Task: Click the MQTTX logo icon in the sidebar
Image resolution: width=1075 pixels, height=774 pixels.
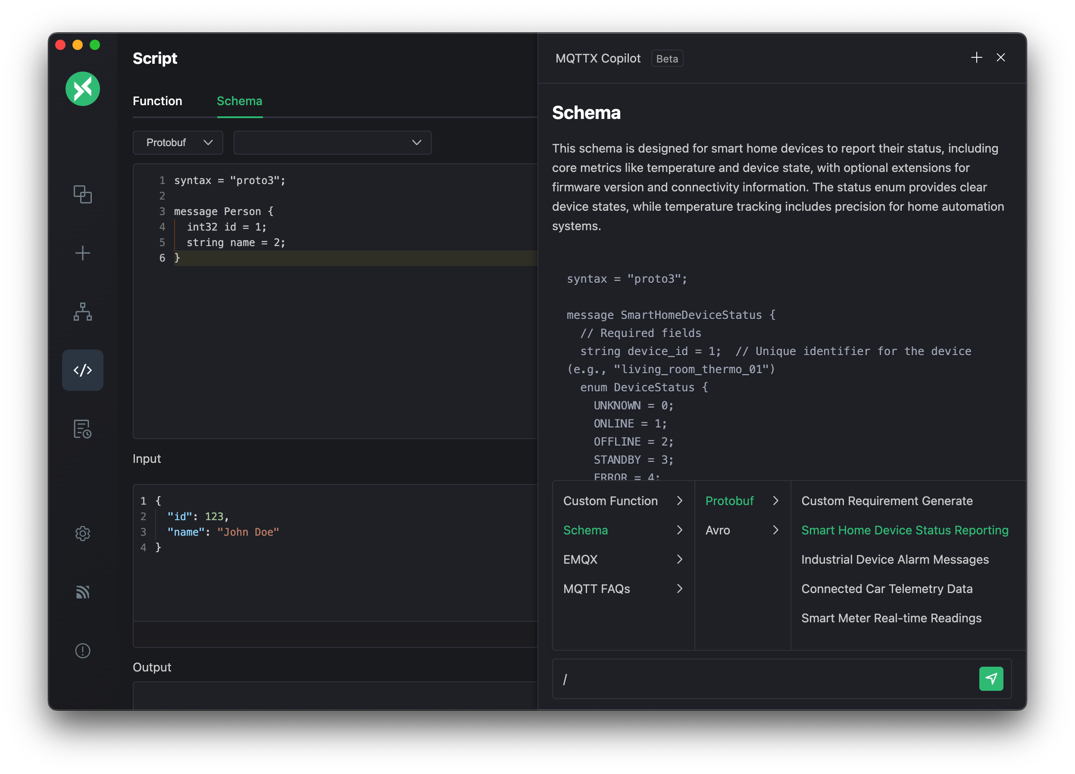Action: (82, 89)
